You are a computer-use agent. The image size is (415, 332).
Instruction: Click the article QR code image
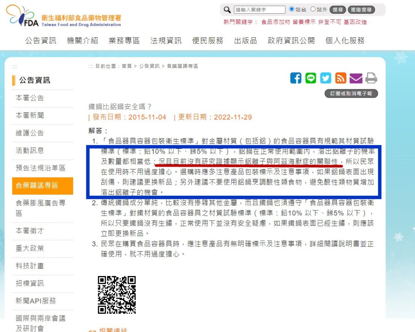pyautogui.click(x=117, y=296)
